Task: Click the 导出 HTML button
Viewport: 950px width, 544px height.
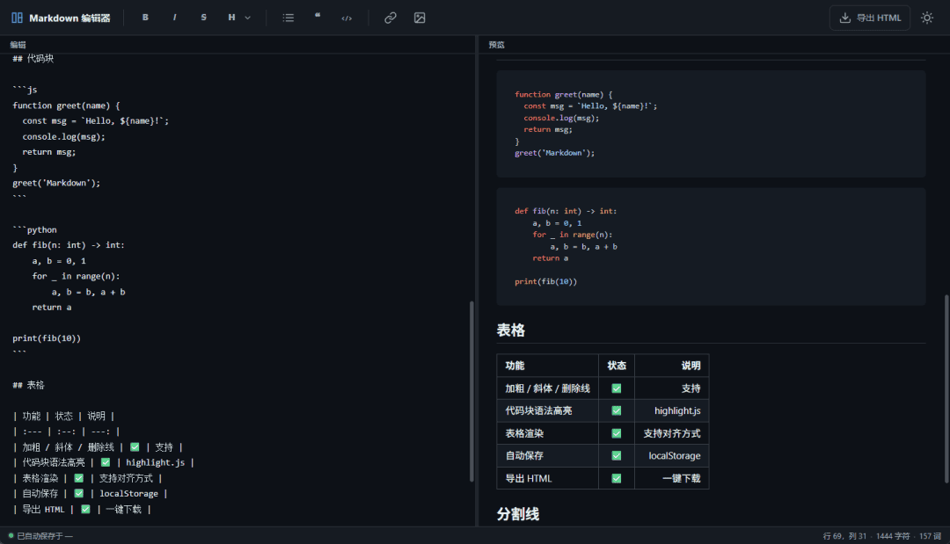Action: point(869,18)
